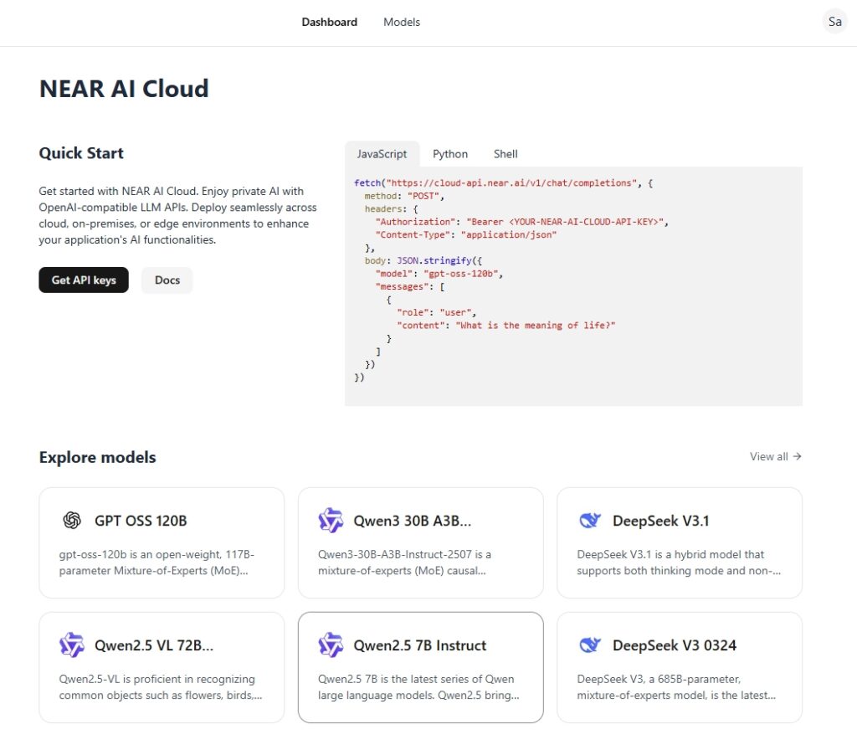
Task: Open the Models page in top navigation
Action: click(x=402, y=23)
